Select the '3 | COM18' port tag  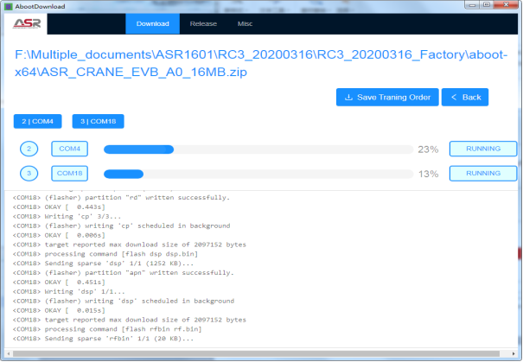tap(97, 122)
